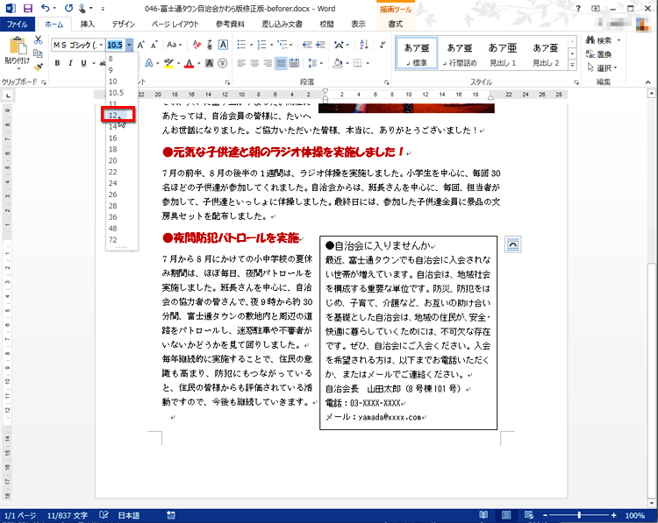Click the Help question mark icon
Image resolution: width=658 pixels, height=523 pixels.
click(x=578, y=8)
